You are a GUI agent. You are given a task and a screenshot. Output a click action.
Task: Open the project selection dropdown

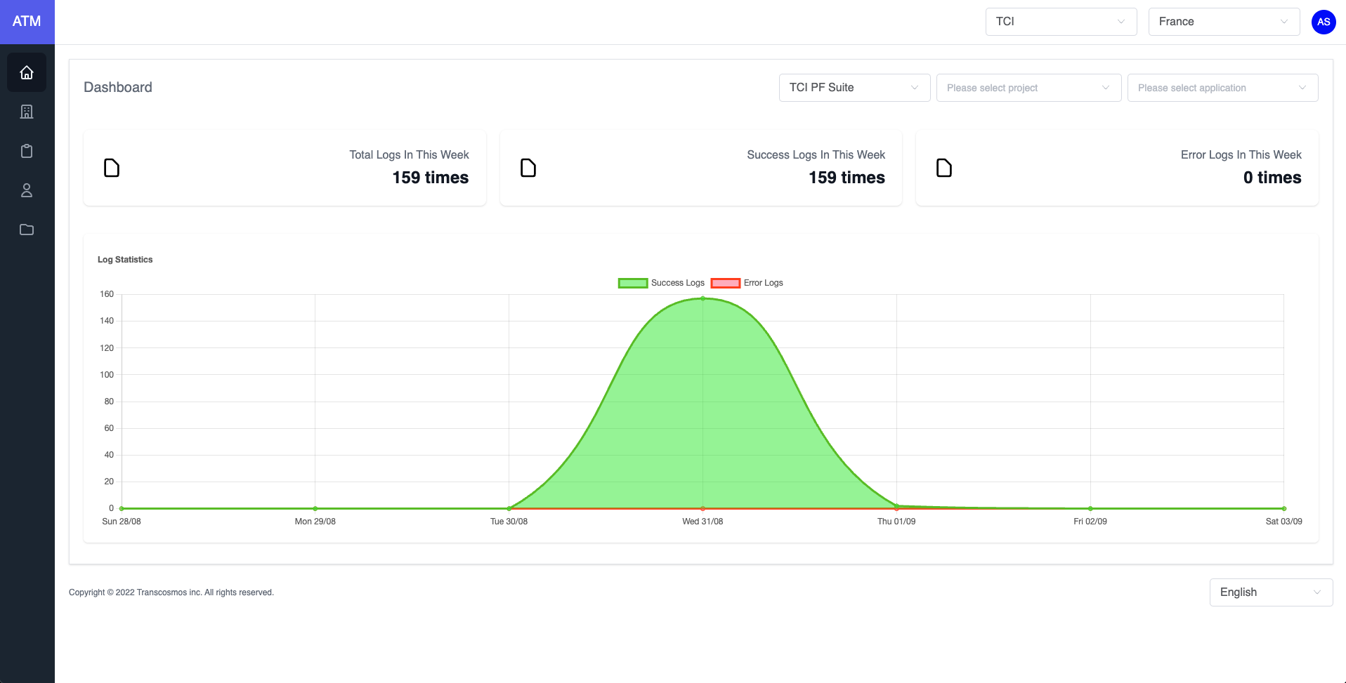[x=1028, y=88]
